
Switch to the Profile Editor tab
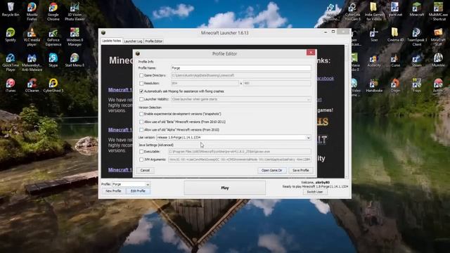pos(153,41)
